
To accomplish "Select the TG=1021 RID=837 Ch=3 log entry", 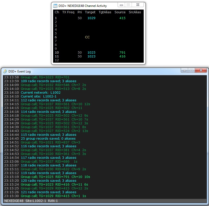I will (42, 142).
